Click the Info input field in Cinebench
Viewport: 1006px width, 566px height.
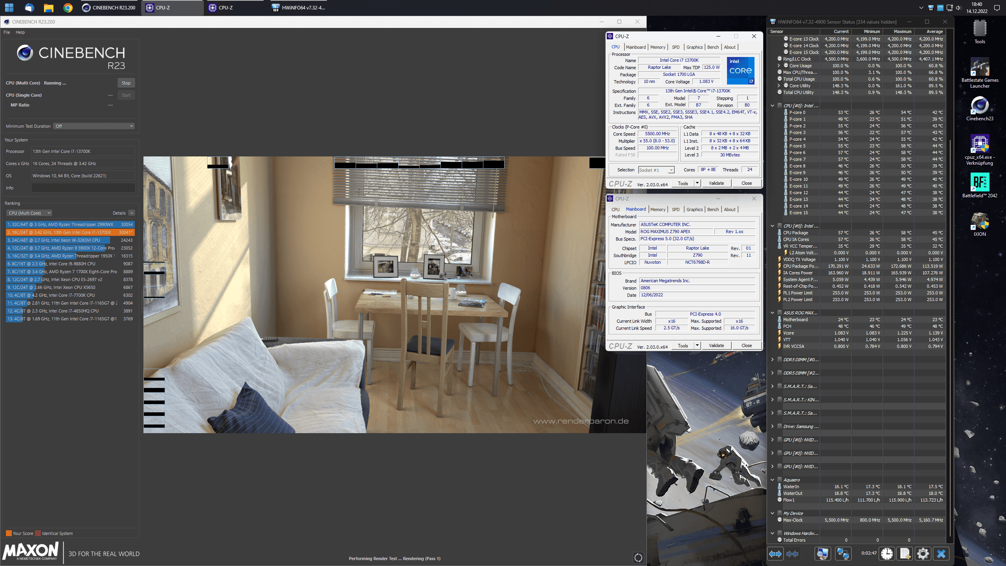tap(83, 188)
